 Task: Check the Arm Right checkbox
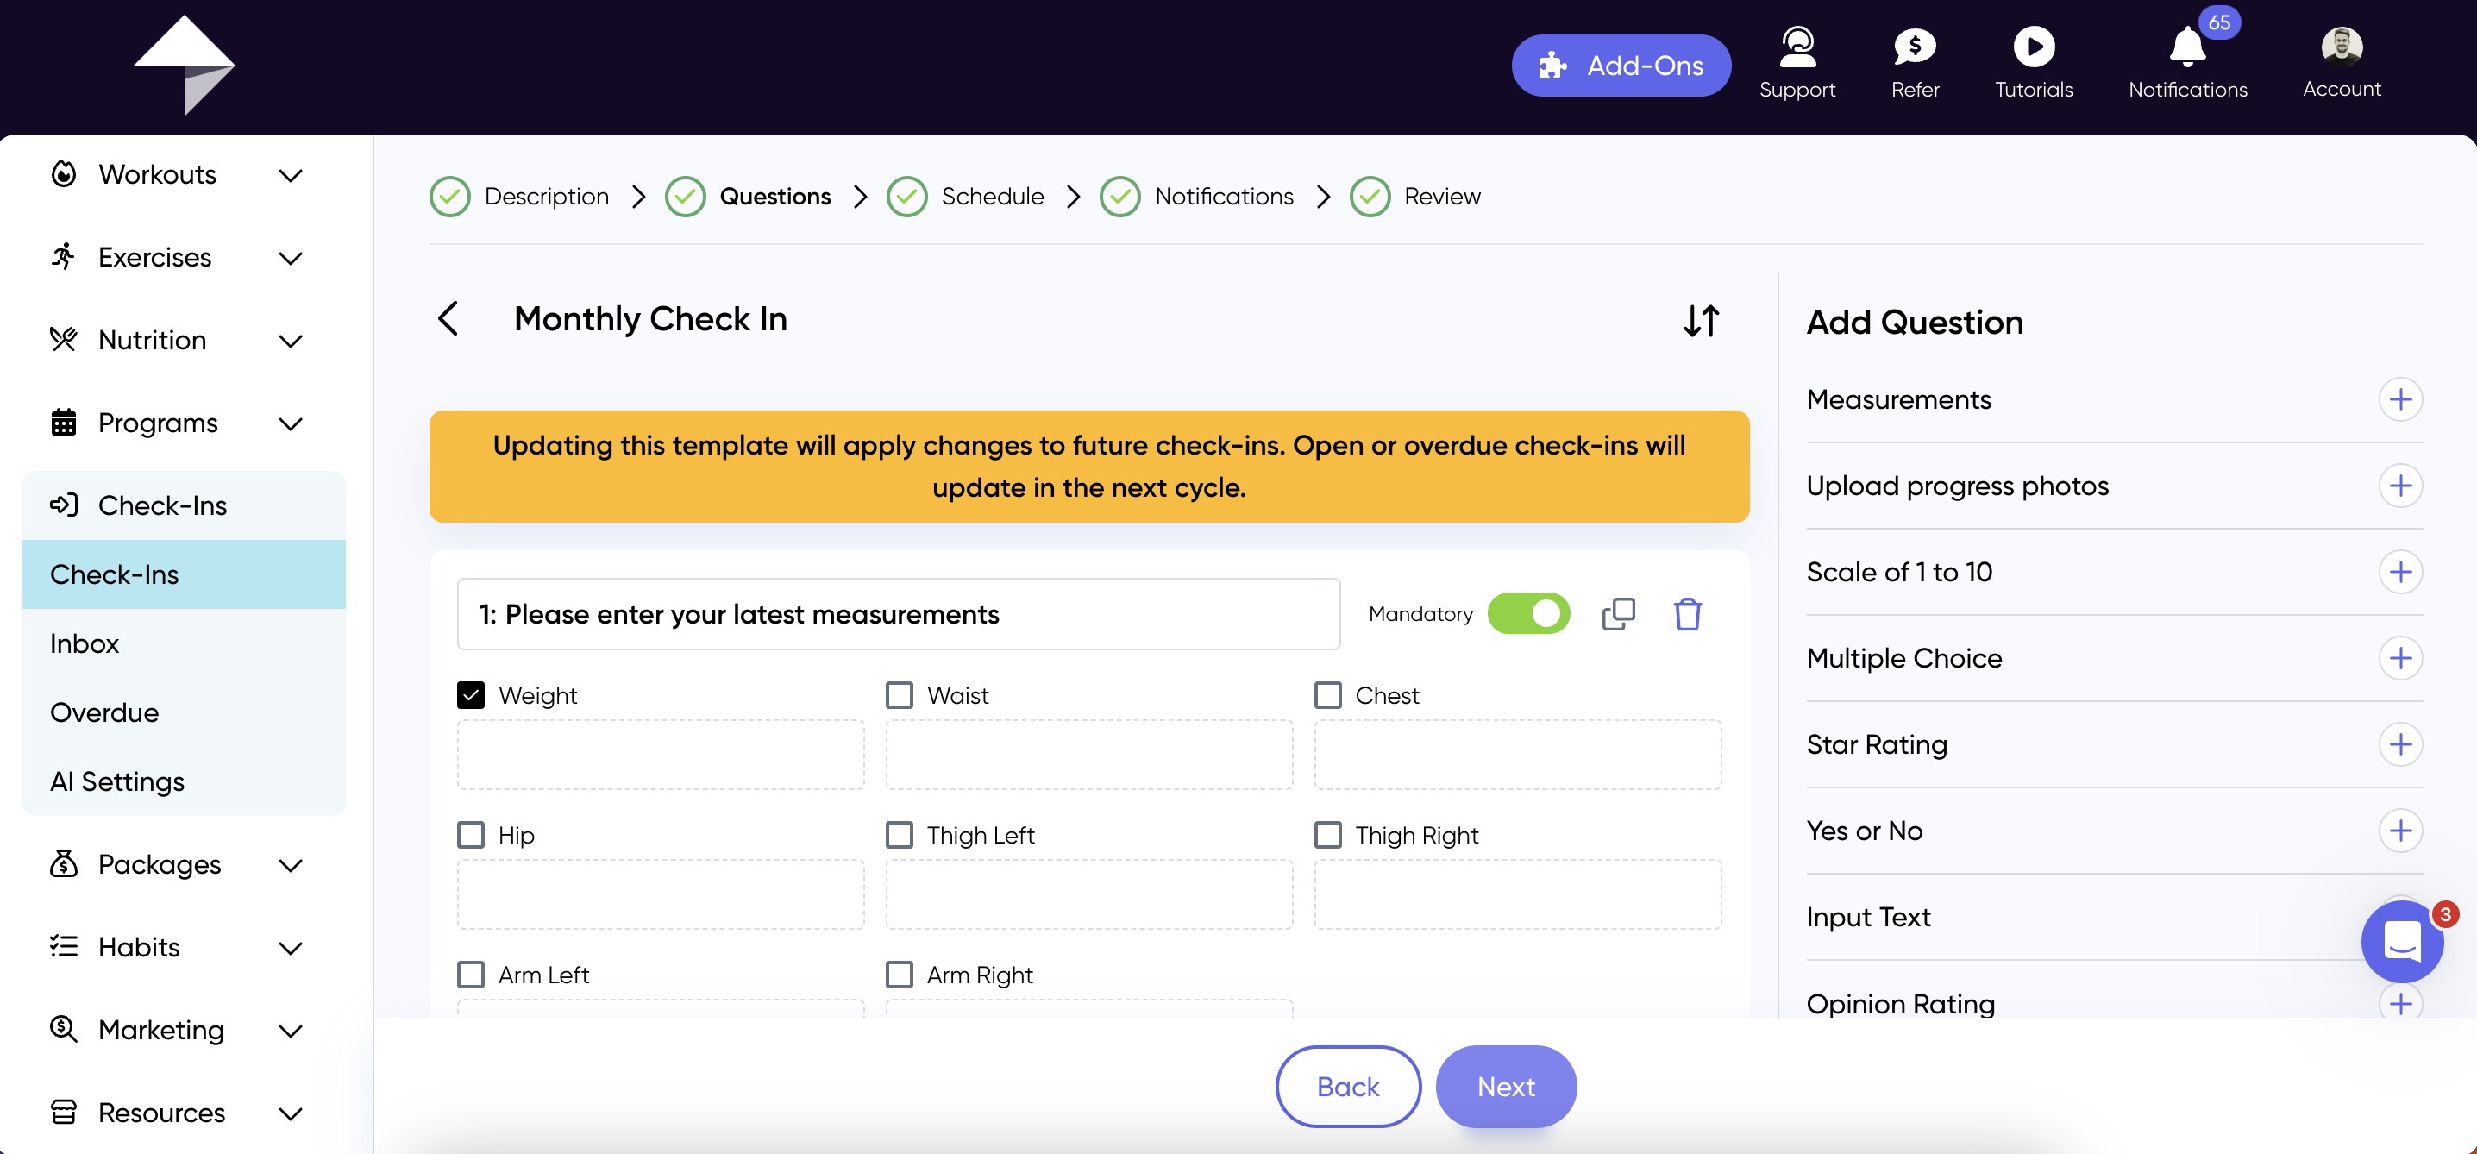pos(899,974)
